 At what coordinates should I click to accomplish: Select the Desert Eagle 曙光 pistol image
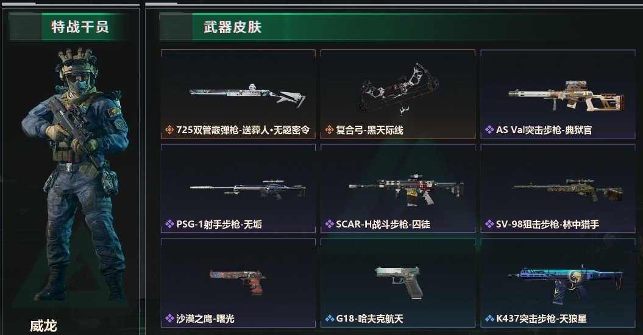pyautogui.click(x=238, y=282)
